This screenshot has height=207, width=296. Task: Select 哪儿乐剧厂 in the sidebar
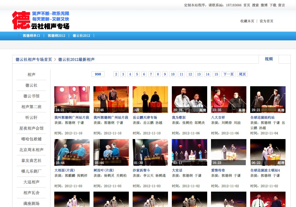pyautogui.click(x=31, y=172)
